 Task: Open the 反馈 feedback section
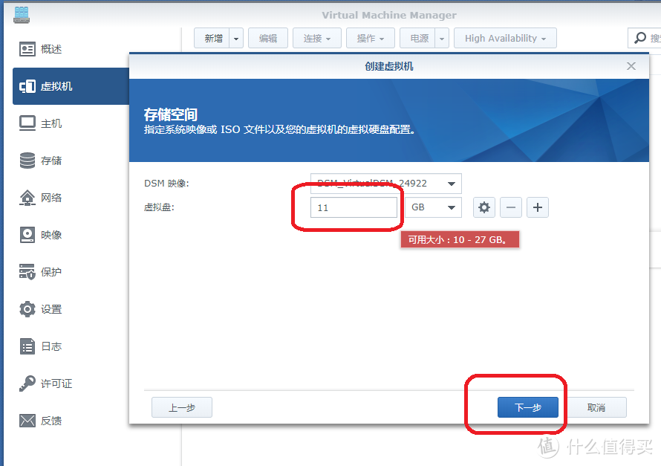pos(40,421)
